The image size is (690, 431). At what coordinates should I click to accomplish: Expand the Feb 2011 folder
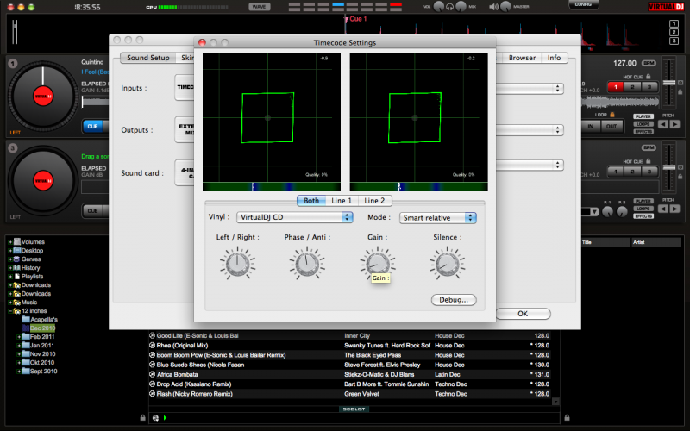tap(18, 337)
